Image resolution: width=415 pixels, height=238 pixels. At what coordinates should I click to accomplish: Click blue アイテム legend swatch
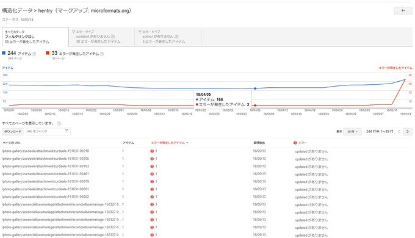pyautogui.click(x=4, y=53)
